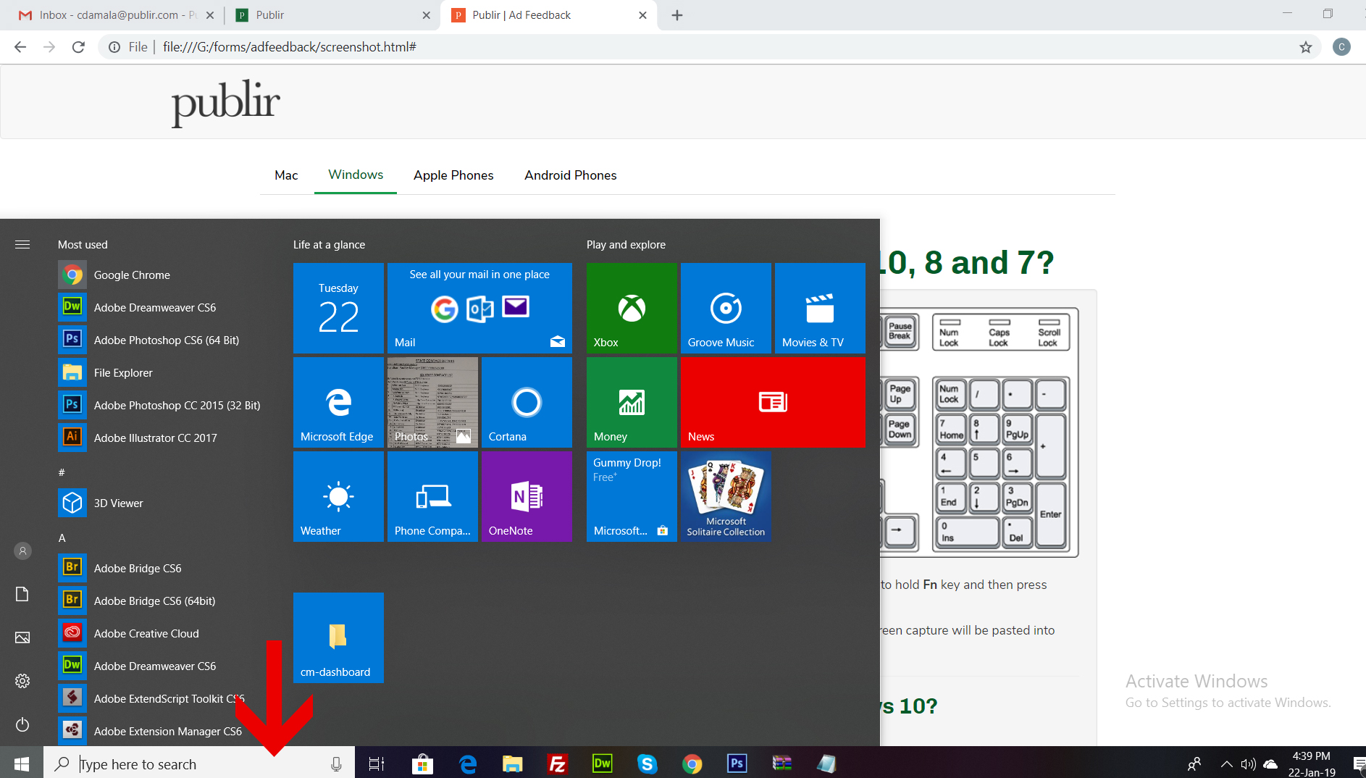1366x778 pixels.
Task: Select the Windows tab
Action: coord(356,175)
